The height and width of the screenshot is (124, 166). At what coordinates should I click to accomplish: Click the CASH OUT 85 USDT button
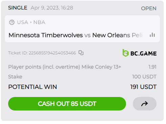[67, 104]
